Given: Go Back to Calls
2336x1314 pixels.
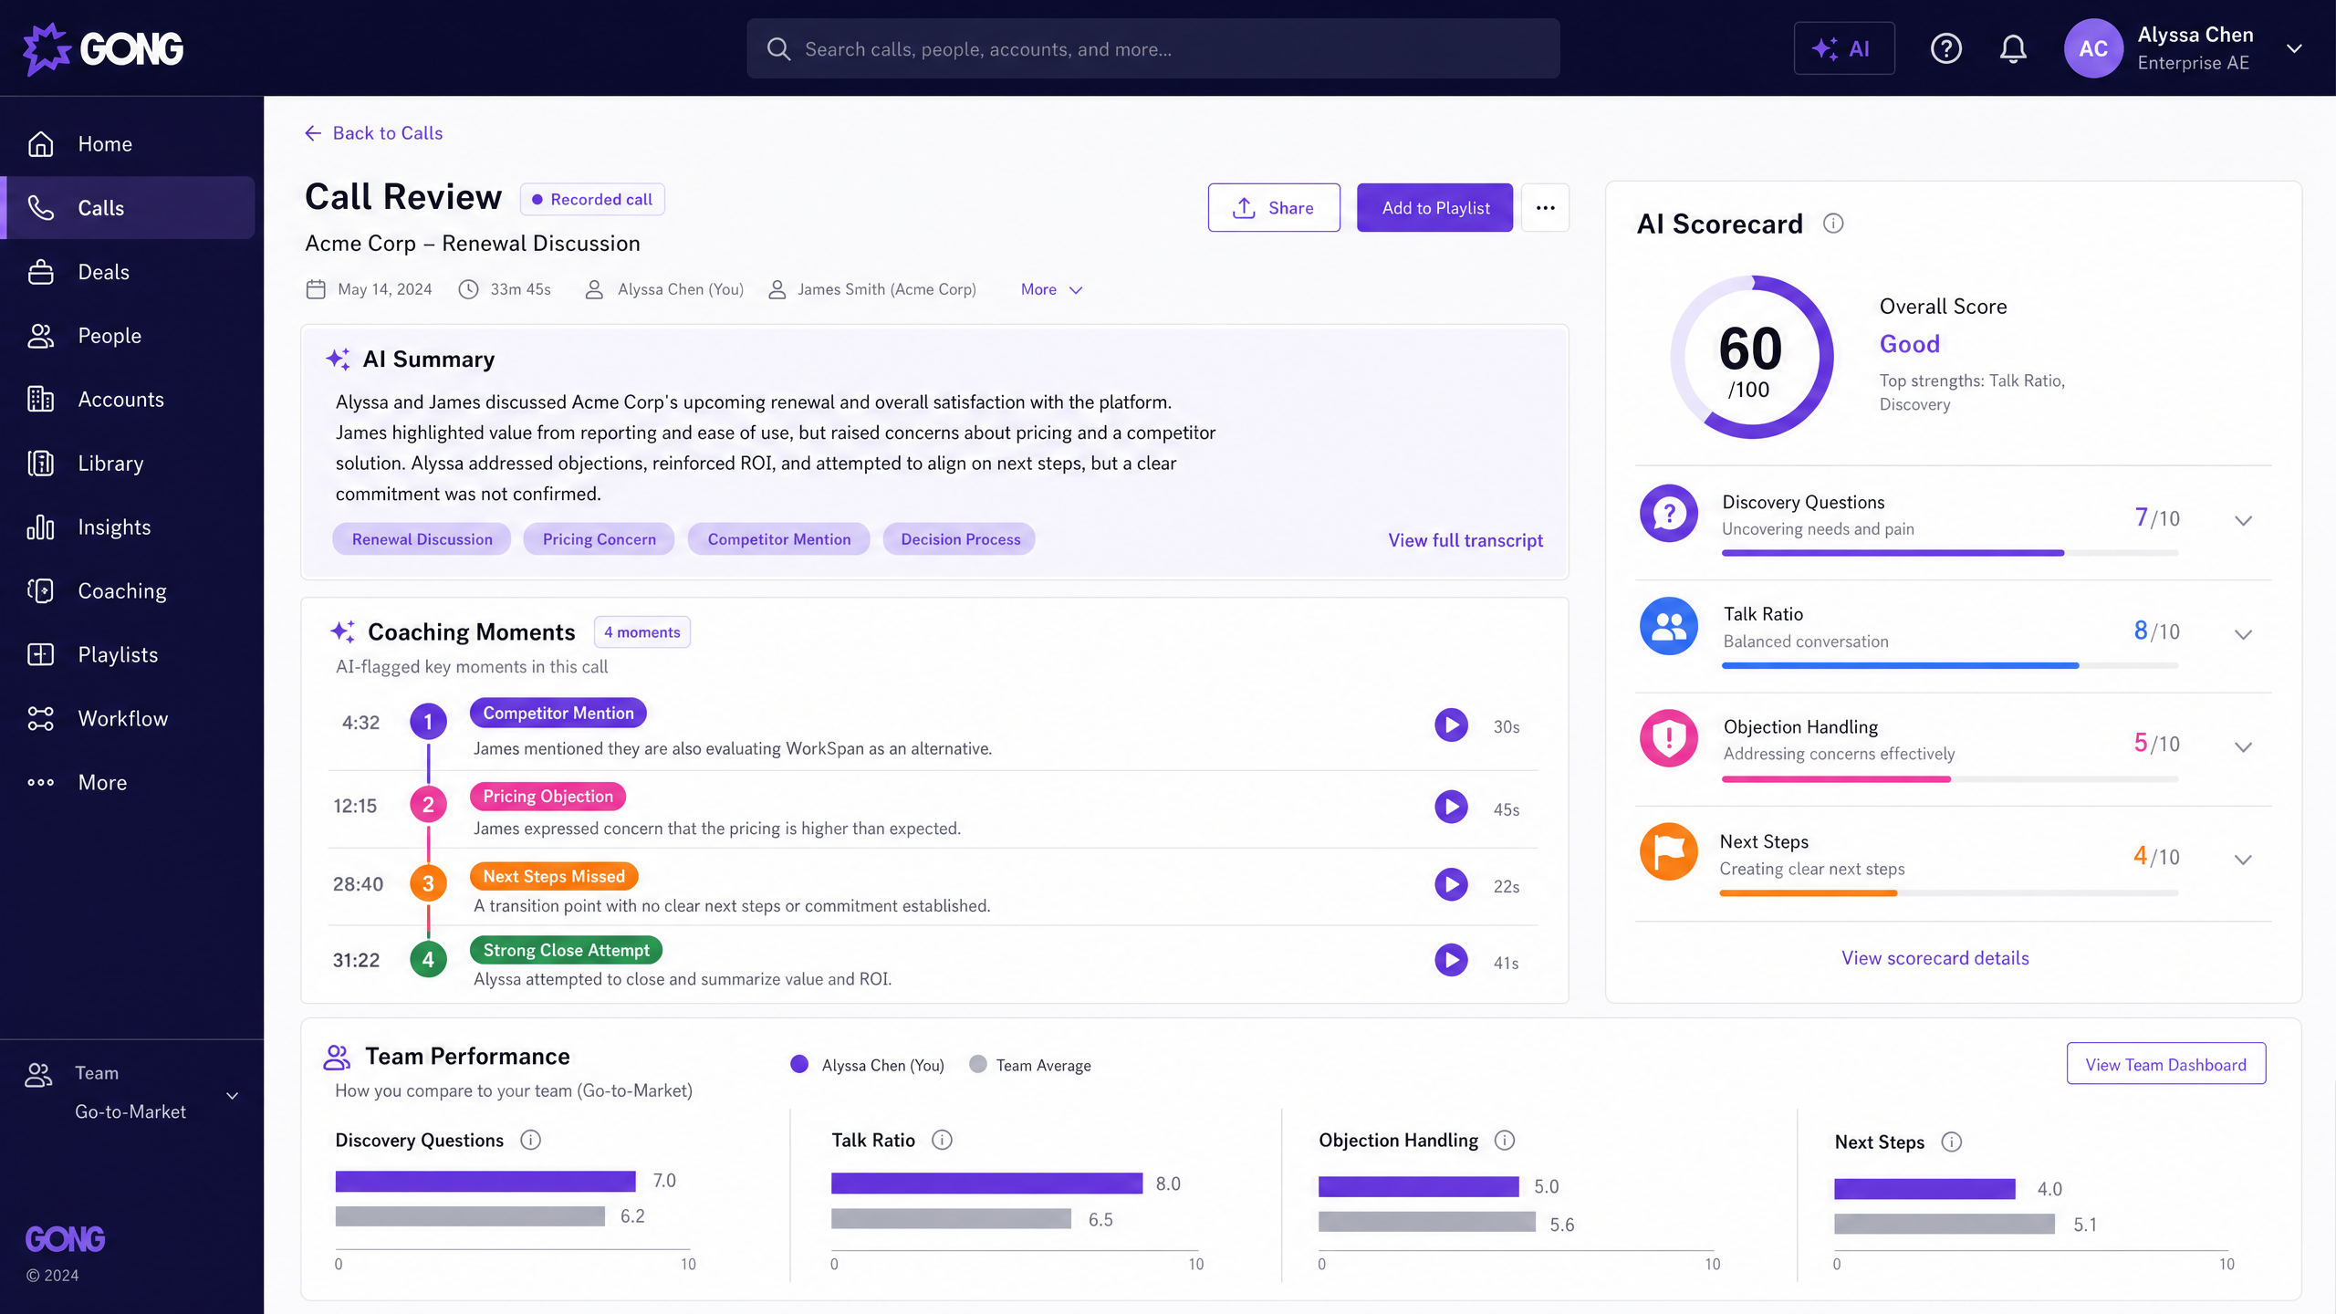Looking at the screenshot, I should (373, 133).
